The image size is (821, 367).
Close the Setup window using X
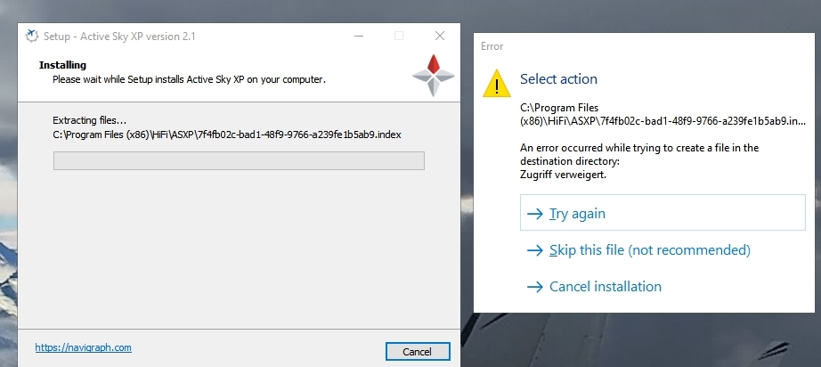(440, 37)
